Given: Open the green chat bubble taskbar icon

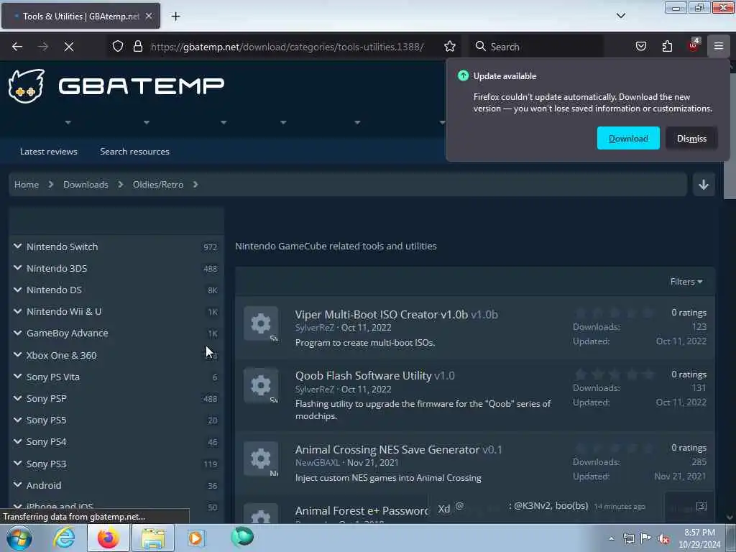Looking at the screenshot, I should (242, 536).
